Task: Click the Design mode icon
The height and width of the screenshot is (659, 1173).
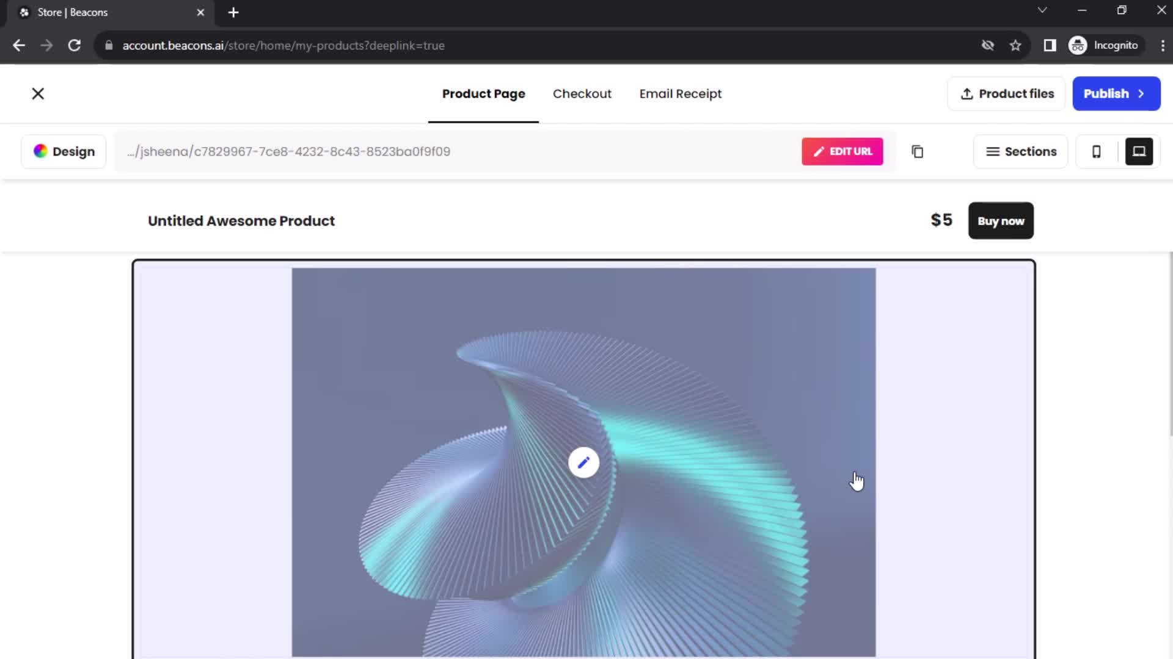Action: click(40, 151)
